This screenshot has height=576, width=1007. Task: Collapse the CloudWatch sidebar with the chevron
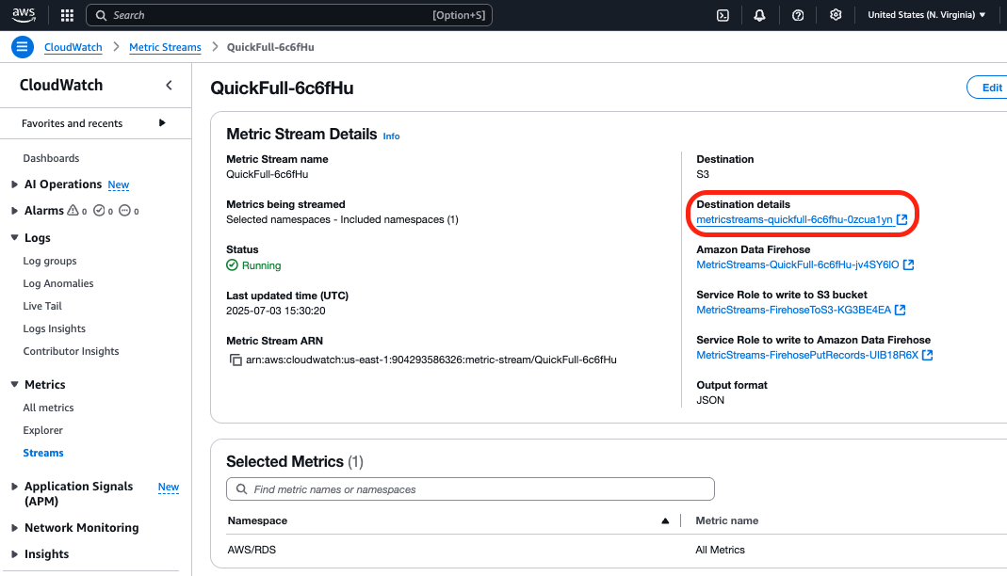[x=170, y=86]
